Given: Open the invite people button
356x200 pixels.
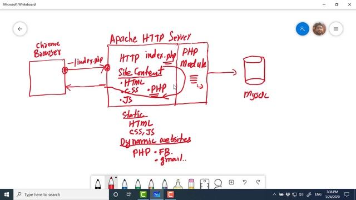Looking at the screenshot, I should tap(303, 29).
